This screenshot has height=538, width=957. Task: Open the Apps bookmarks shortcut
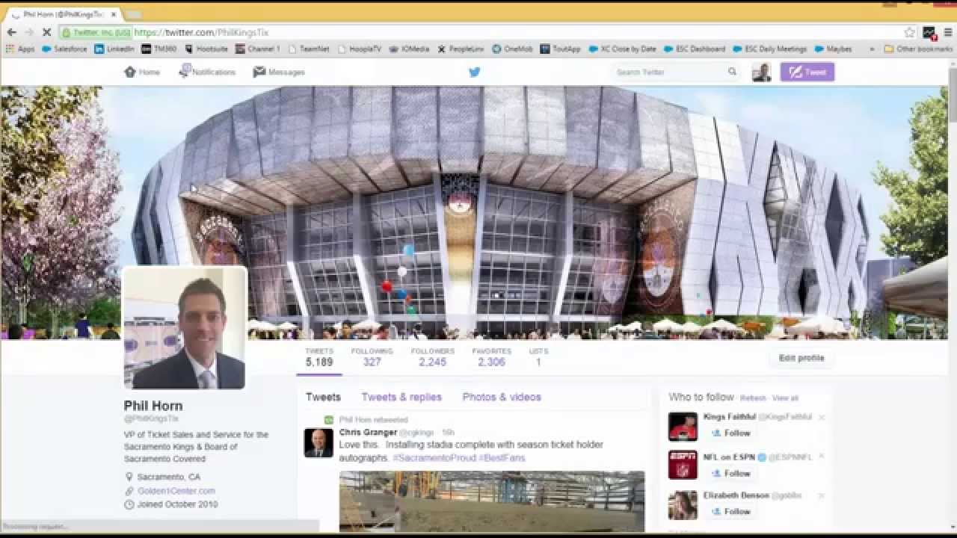point(21,49)
